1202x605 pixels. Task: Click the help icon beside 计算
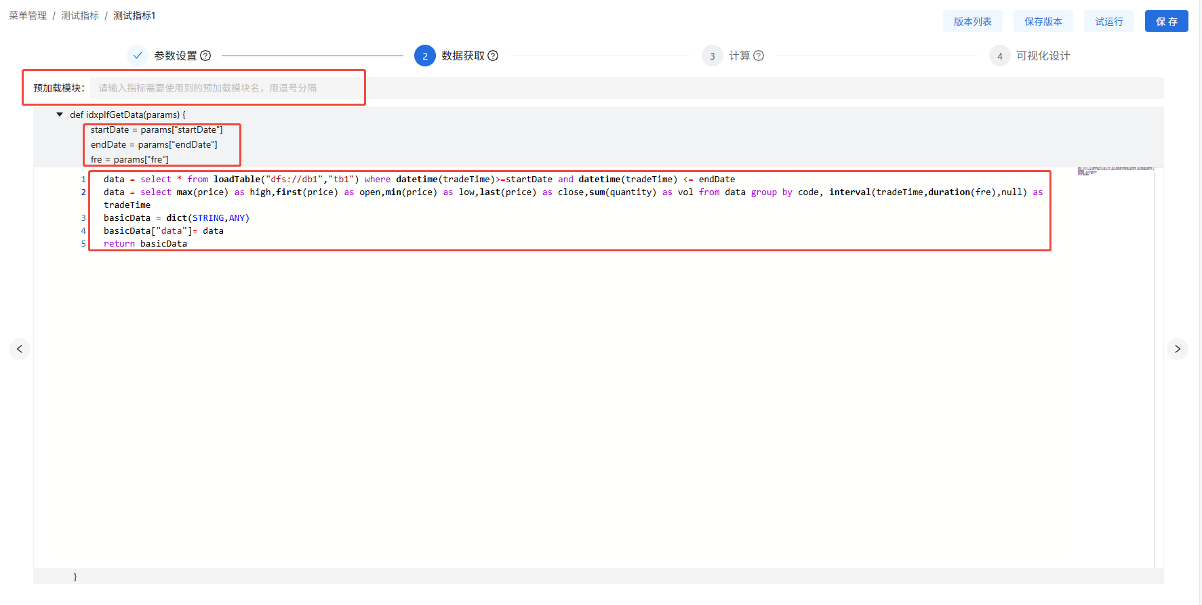[x=759, y=56]
